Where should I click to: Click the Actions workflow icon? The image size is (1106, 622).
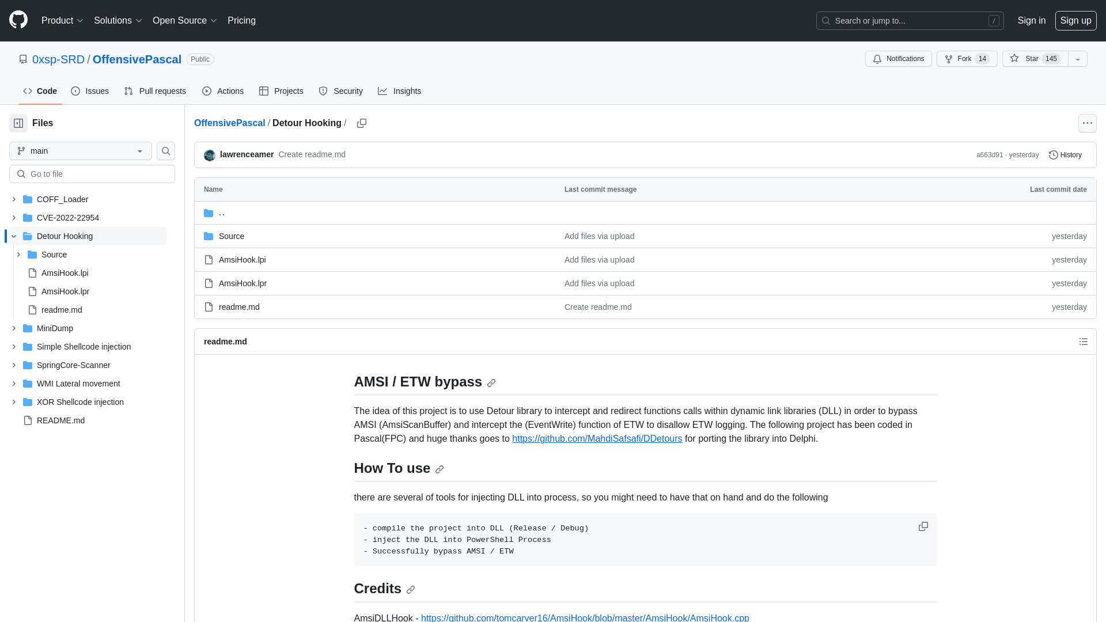pyautogui.click(x=207, y=91)
